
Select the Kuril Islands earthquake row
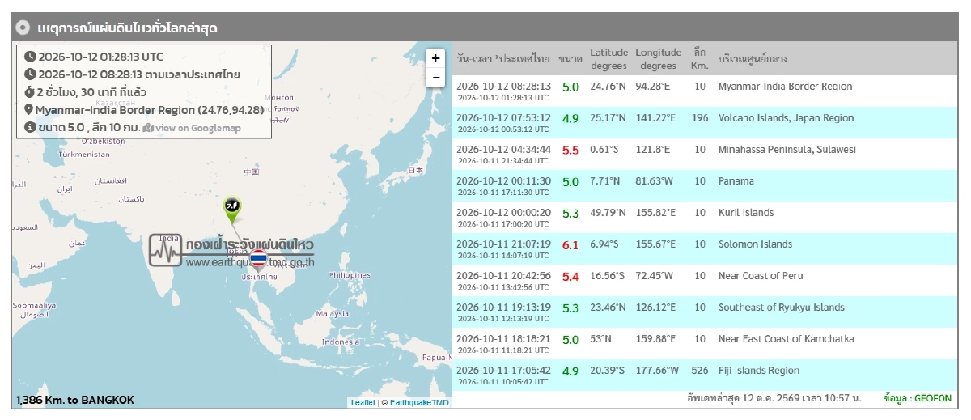click(704, 217)
